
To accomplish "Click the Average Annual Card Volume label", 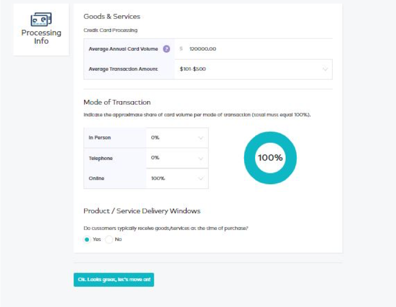I will (x=123, y=49).
